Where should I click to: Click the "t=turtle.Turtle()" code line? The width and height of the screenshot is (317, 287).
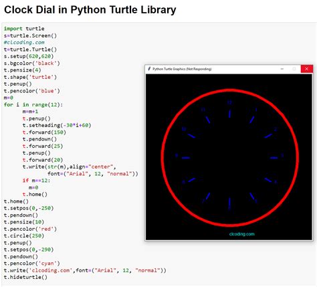(x=30, y=50)
